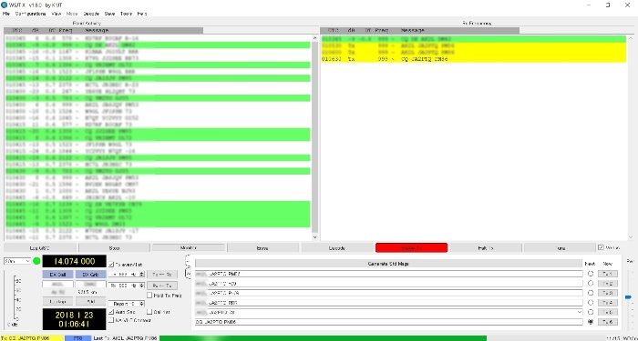The image size is (638, 341).
Task: Click the Add button
Action: (91, 301)
